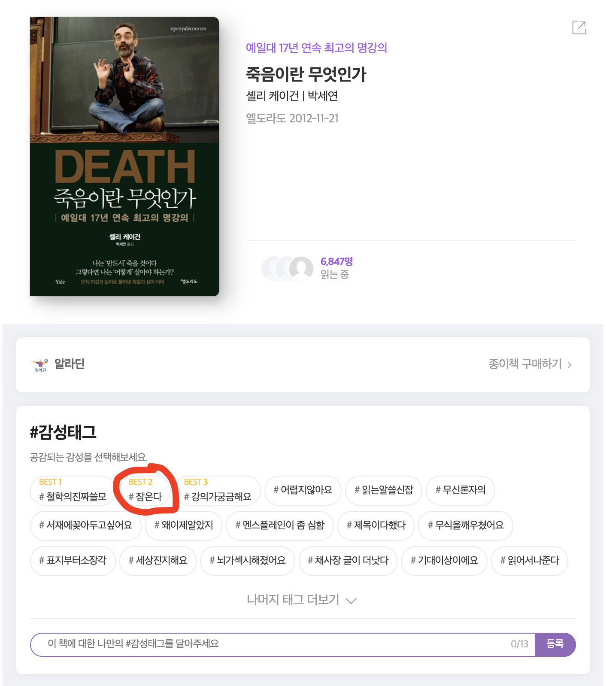Click the chevron next to 종이책 구매하기
This screenshot has width=606, height=686.
(570, 365)
